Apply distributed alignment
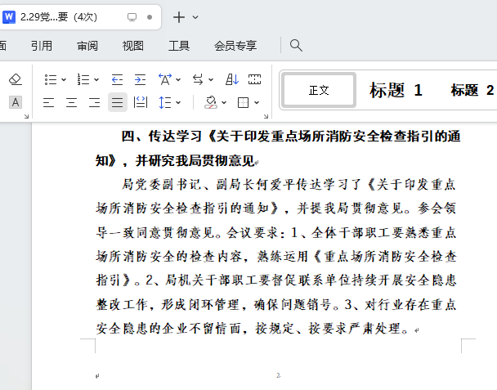 [x=141, y=102]
